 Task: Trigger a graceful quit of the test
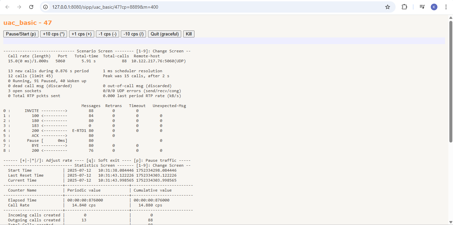pyautogui.click(x=164, y=34)
